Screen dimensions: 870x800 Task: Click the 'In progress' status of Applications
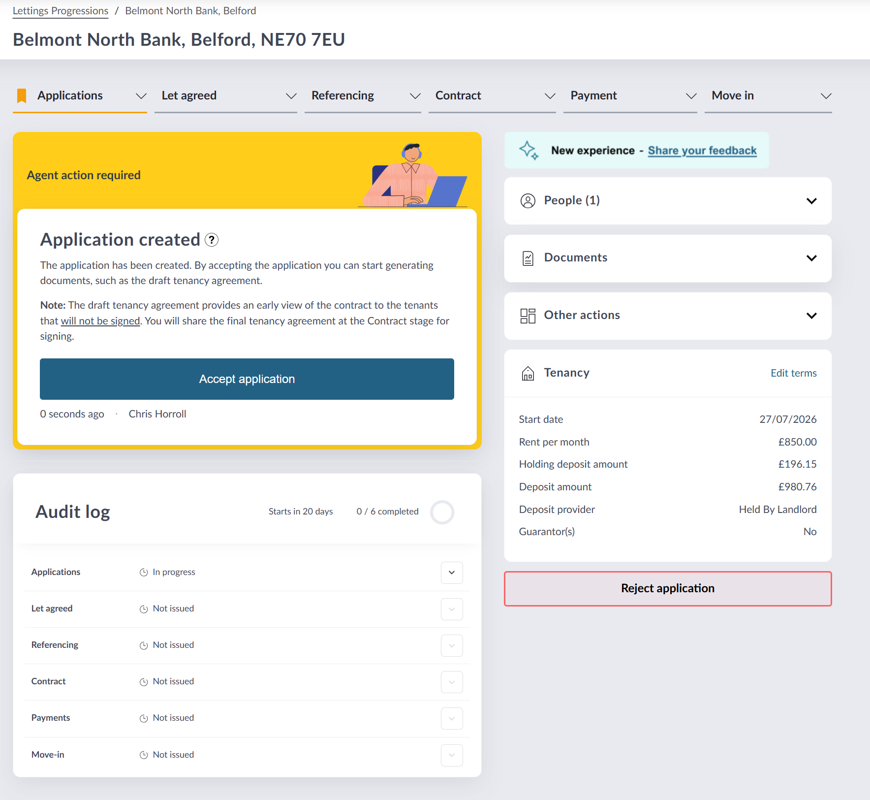174,572
